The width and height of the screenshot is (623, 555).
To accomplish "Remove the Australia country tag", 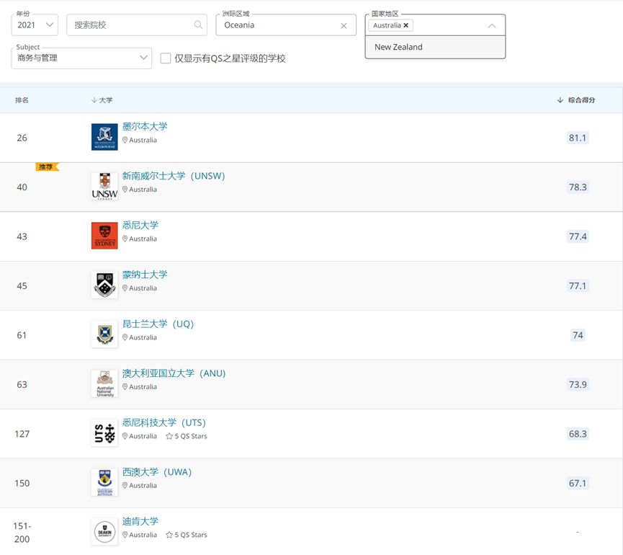I will tap(405, 25).
